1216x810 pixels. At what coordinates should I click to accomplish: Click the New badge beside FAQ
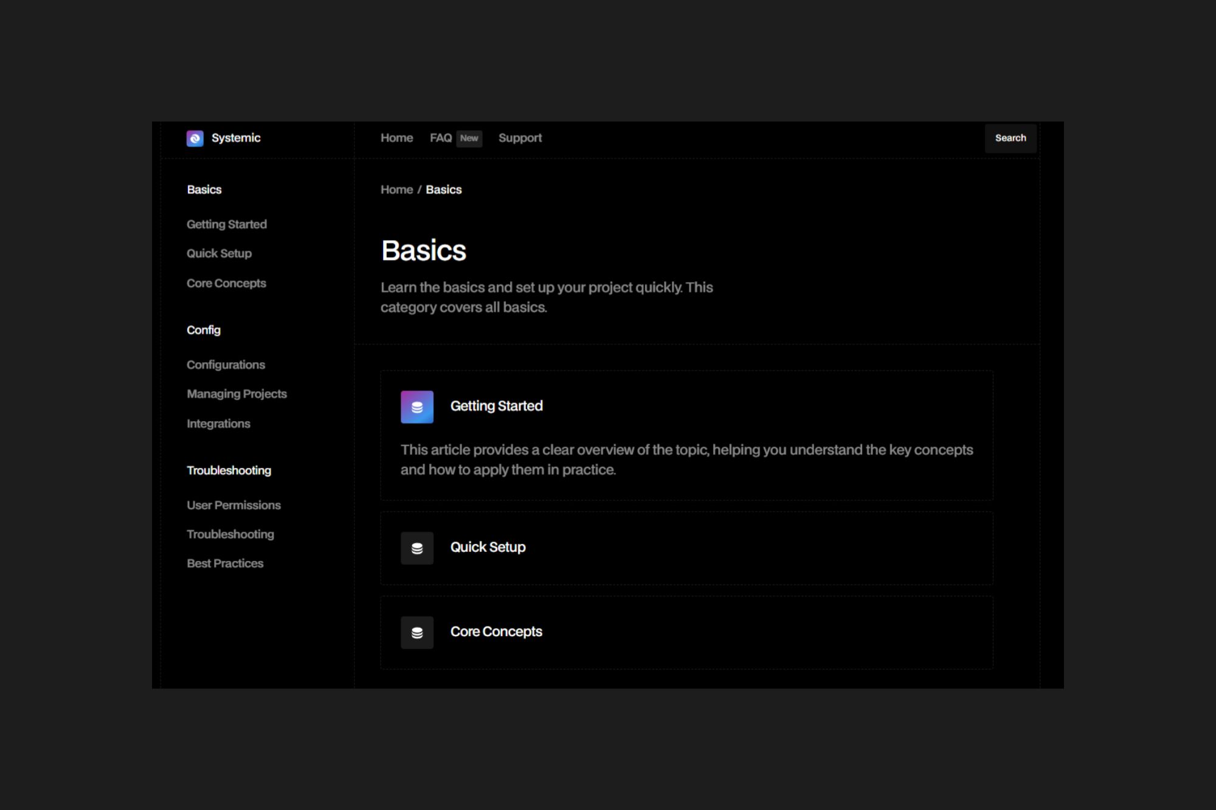pos(469,139)
